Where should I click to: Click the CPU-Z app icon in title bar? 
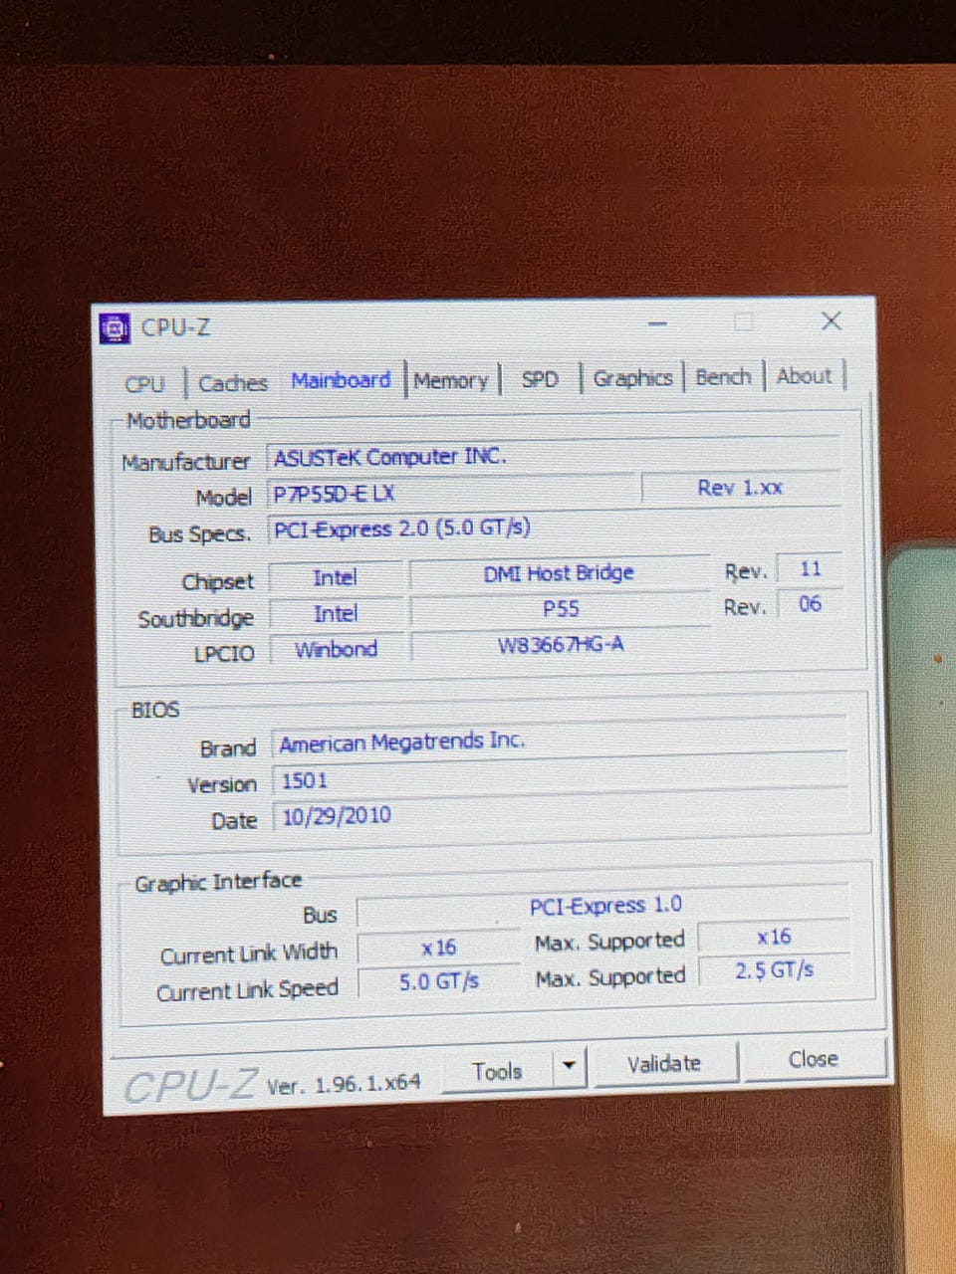point(116,327)
